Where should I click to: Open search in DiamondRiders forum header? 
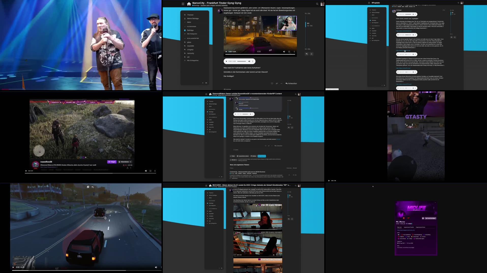(296, 94)
